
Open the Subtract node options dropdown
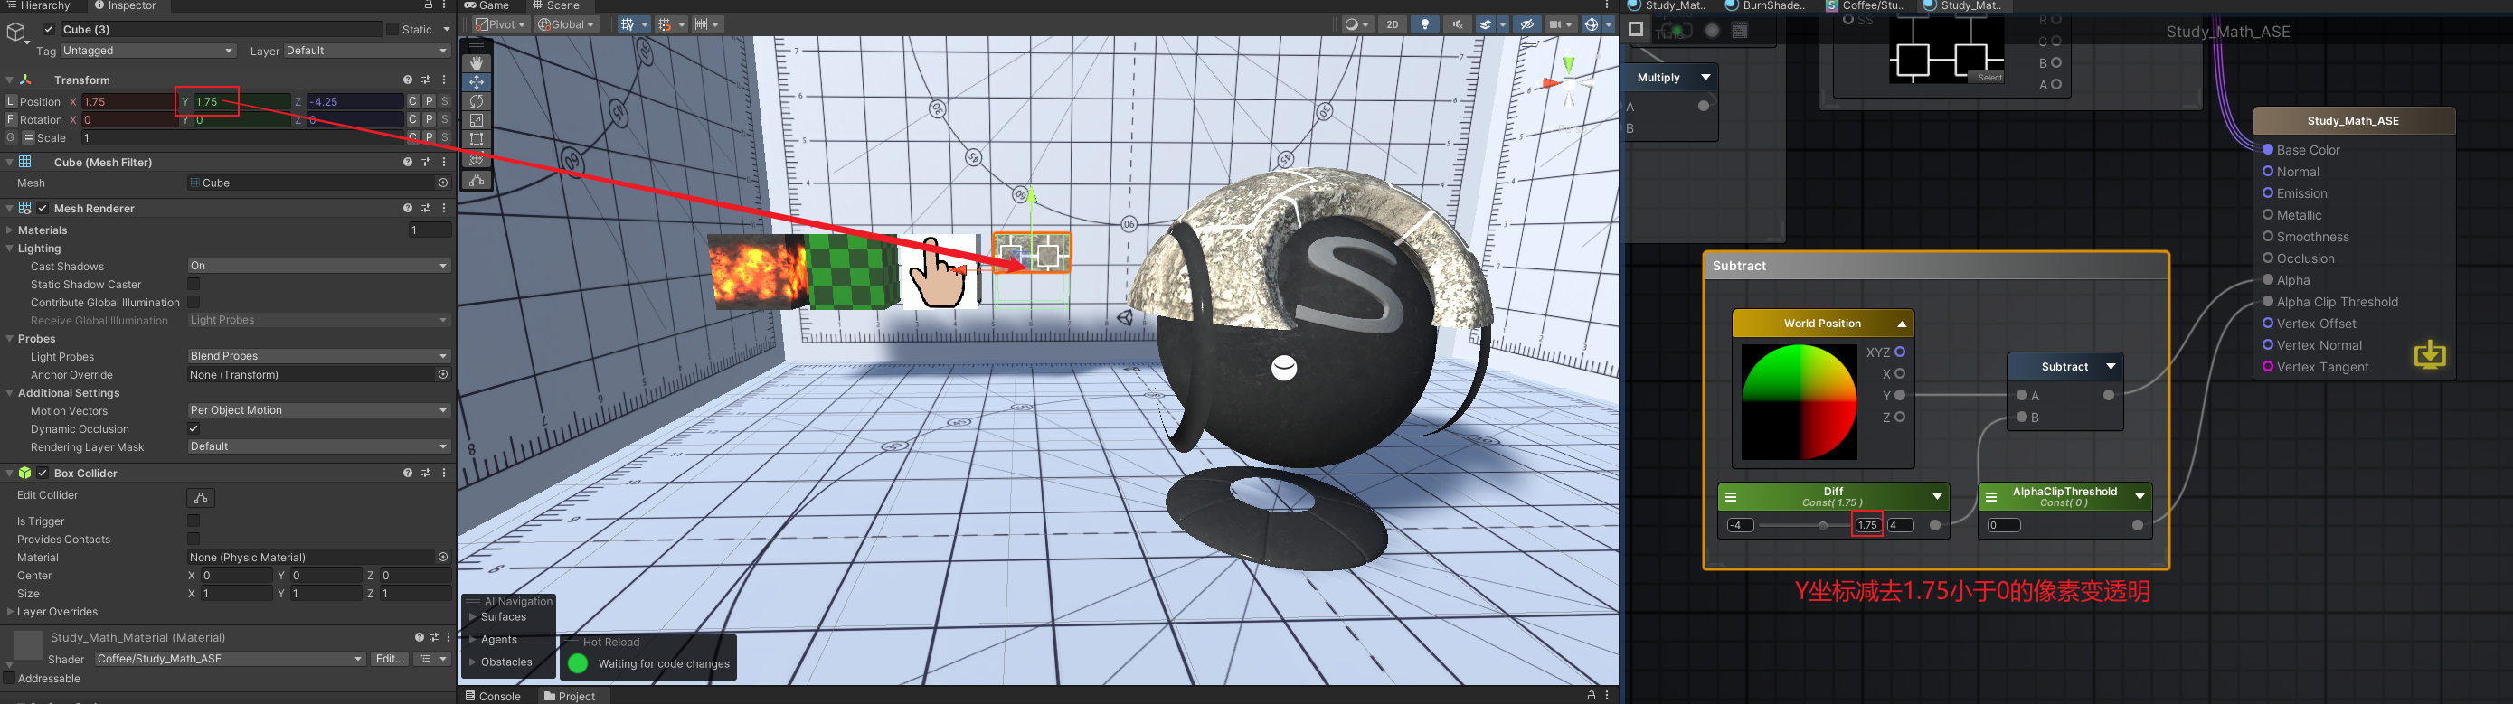coord(2111,367)
